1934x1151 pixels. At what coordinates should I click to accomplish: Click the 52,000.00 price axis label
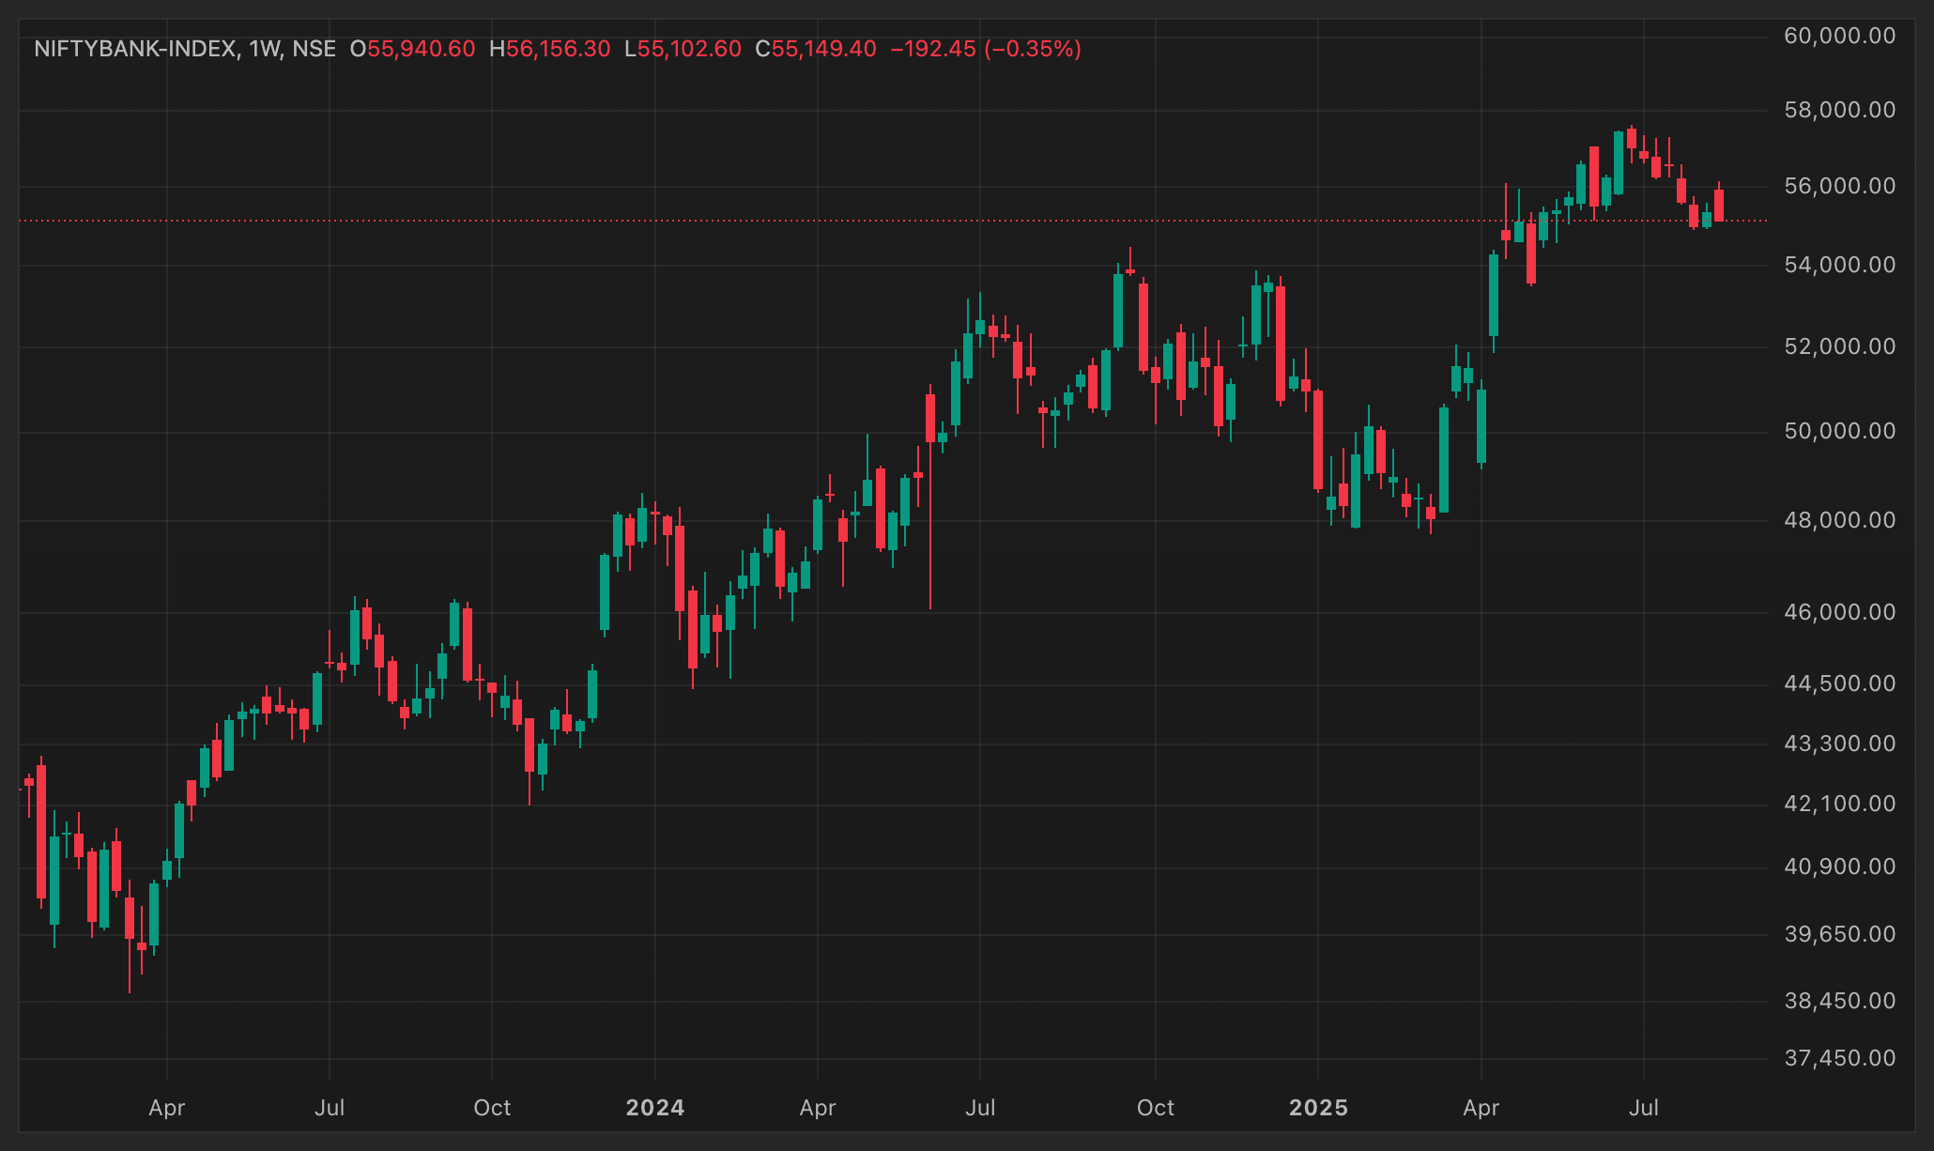(1840, 346)
